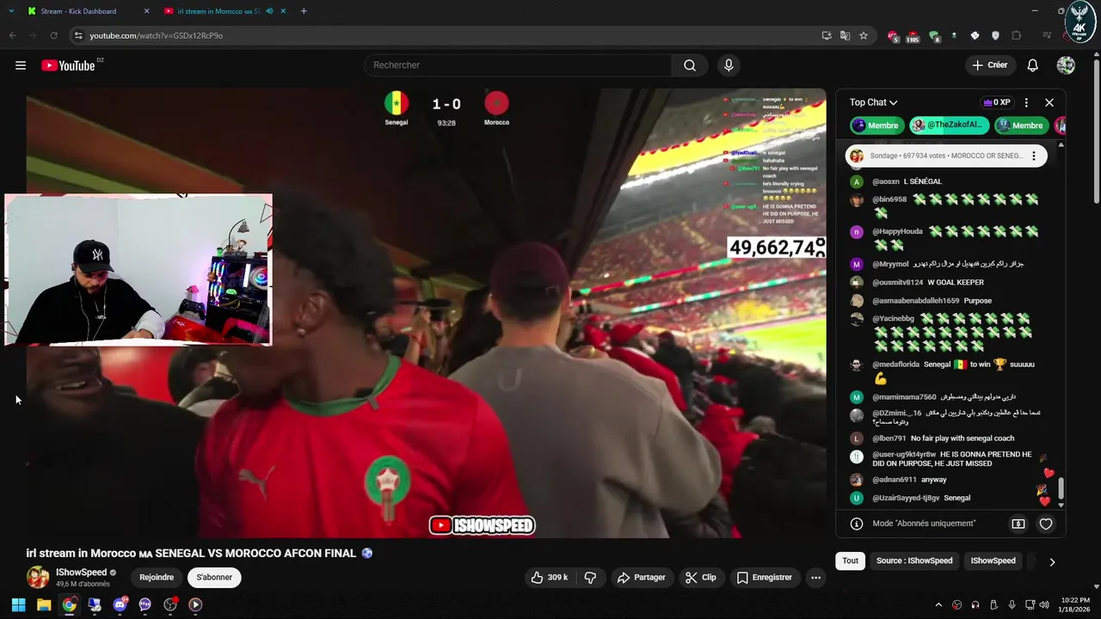The width and height of the screenshot is (1101, 619).
Task: Open IShowSpeed channel name link
Action: [x=82, y=573]
